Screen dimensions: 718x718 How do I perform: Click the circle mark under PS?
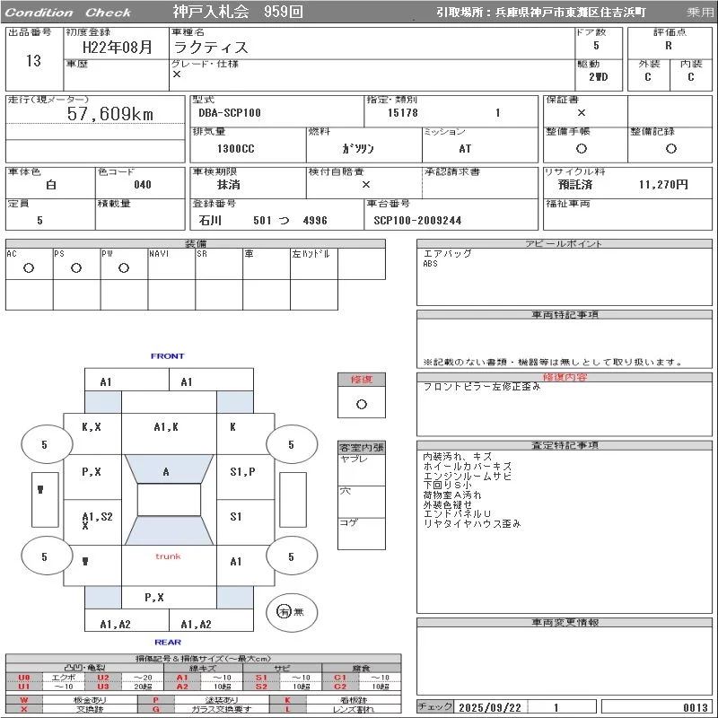pyautogui.click(x=76, y=267)
